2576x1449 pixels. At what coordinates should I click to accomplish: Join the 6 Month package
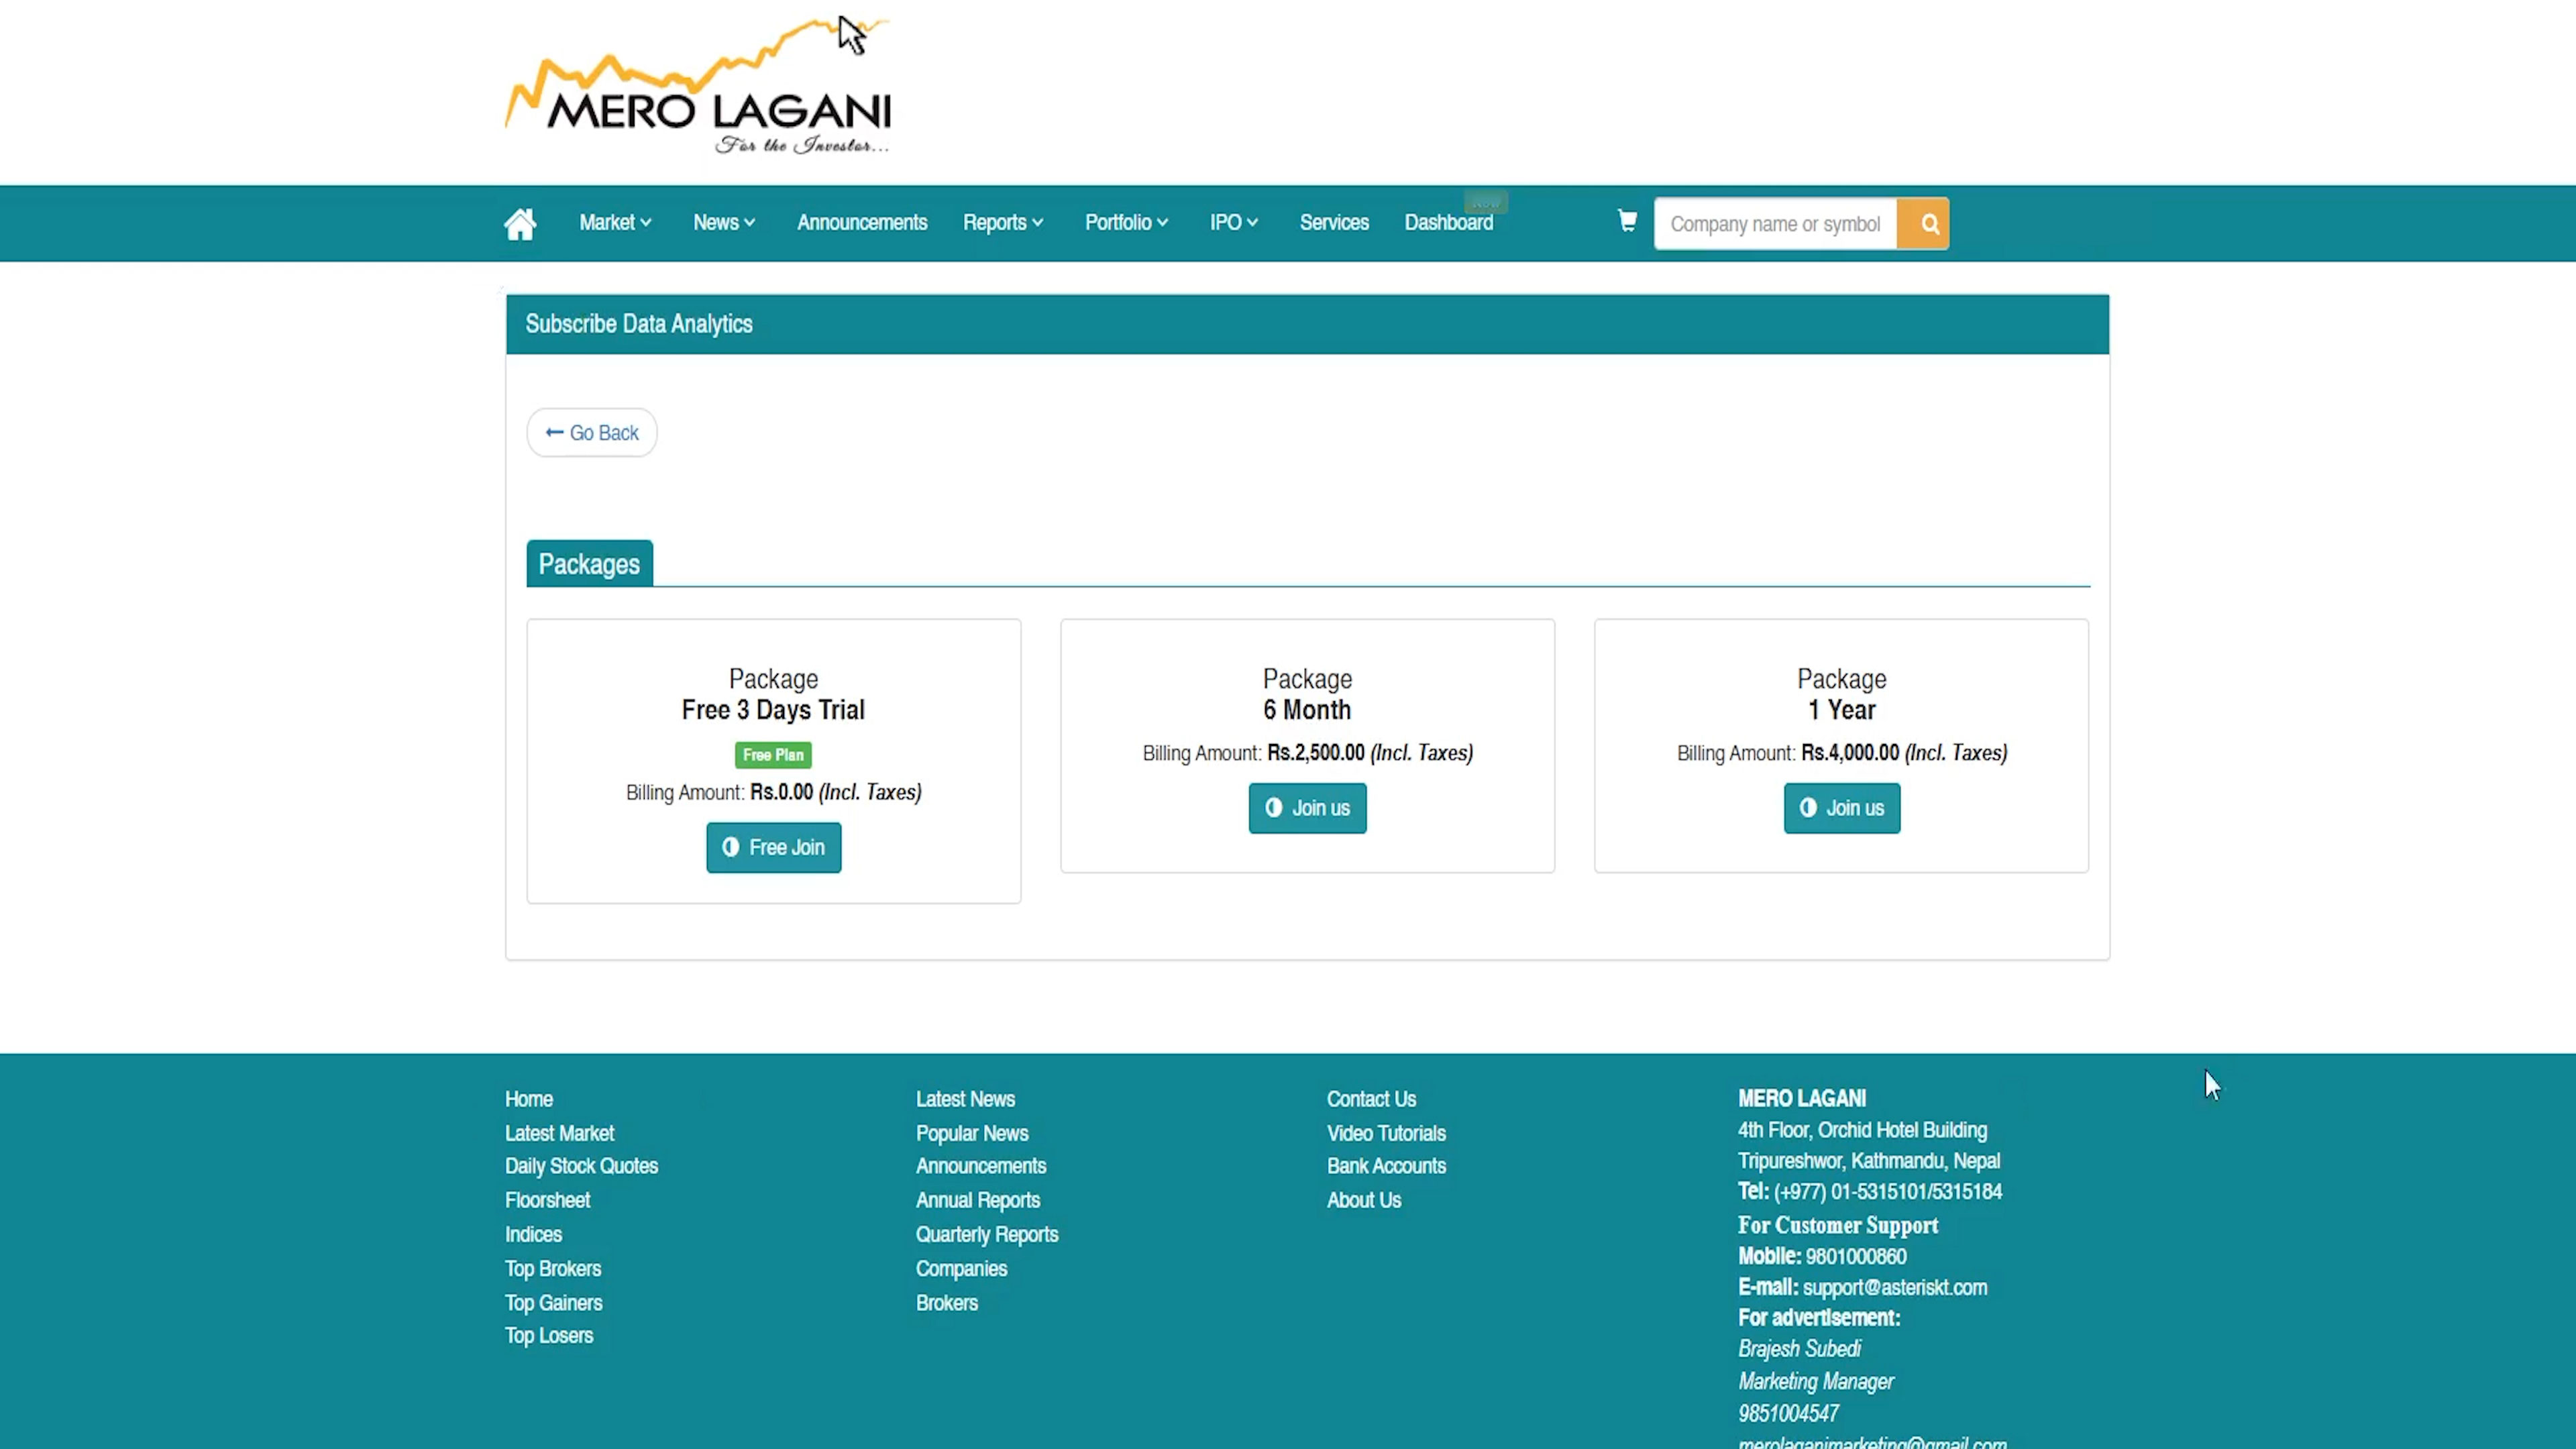1307,808
